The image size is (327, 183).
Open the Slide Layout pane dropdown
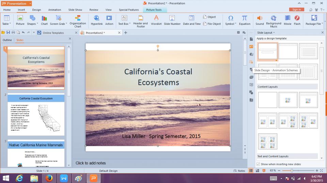coord(274,33)
